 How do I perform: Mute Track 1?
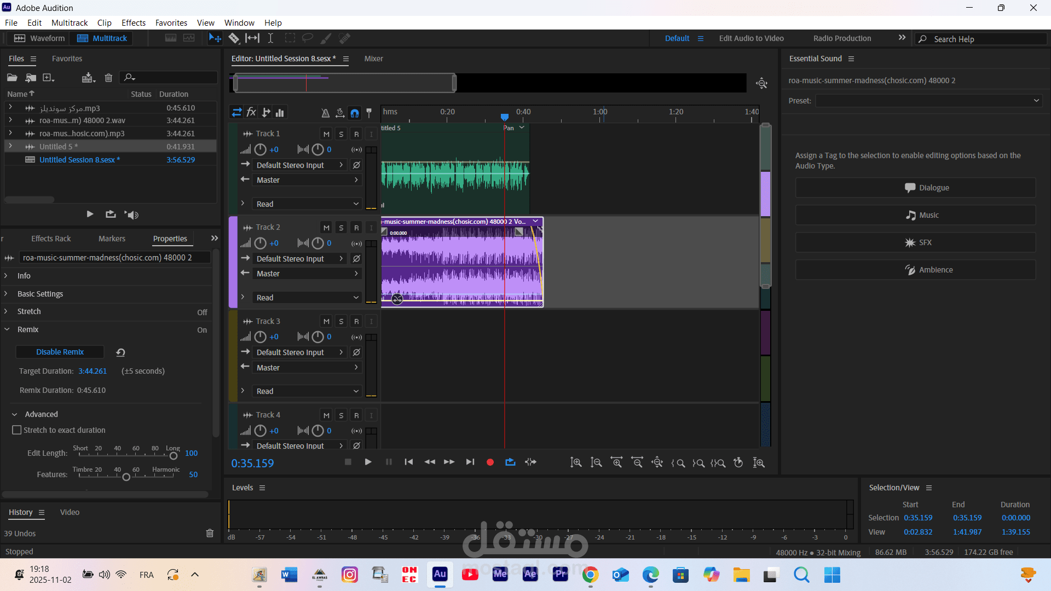pos(326,134)
